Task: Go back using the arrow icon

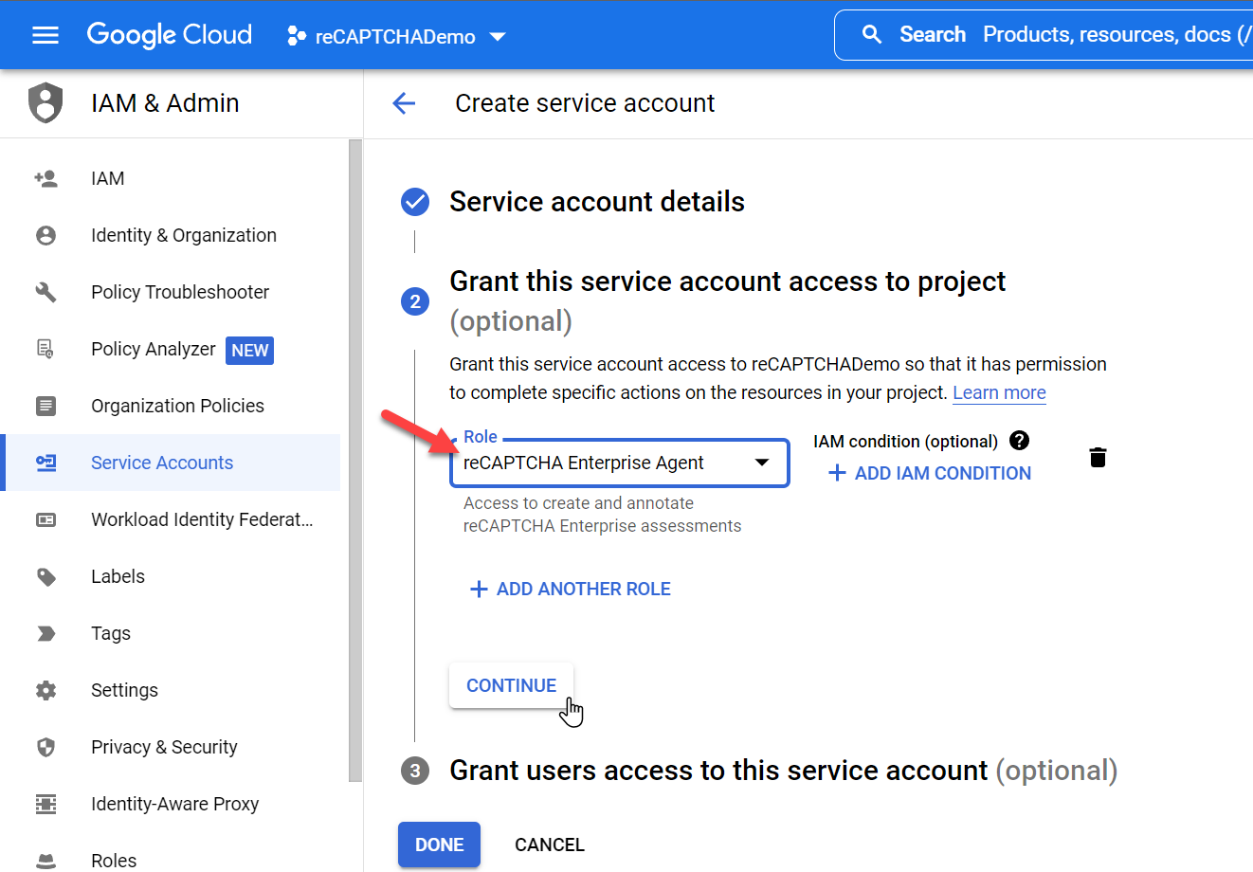Action: [x=404, y=103]
